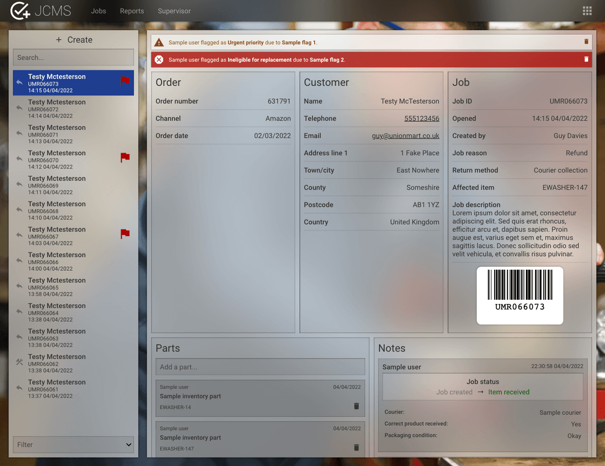Click the red X circle error icon

[x=159, y=60]
